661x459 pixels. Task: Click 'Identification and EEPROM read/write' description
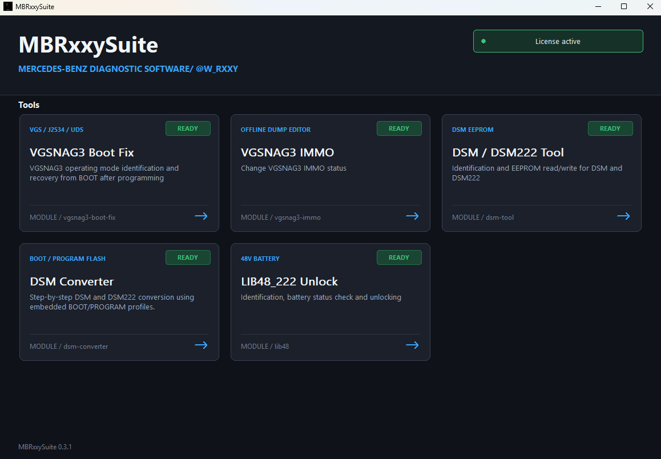(x=537, y=173)
